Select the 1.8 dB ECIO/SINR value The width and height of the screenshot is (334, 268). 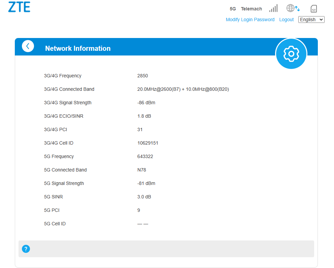pos(144,116)
